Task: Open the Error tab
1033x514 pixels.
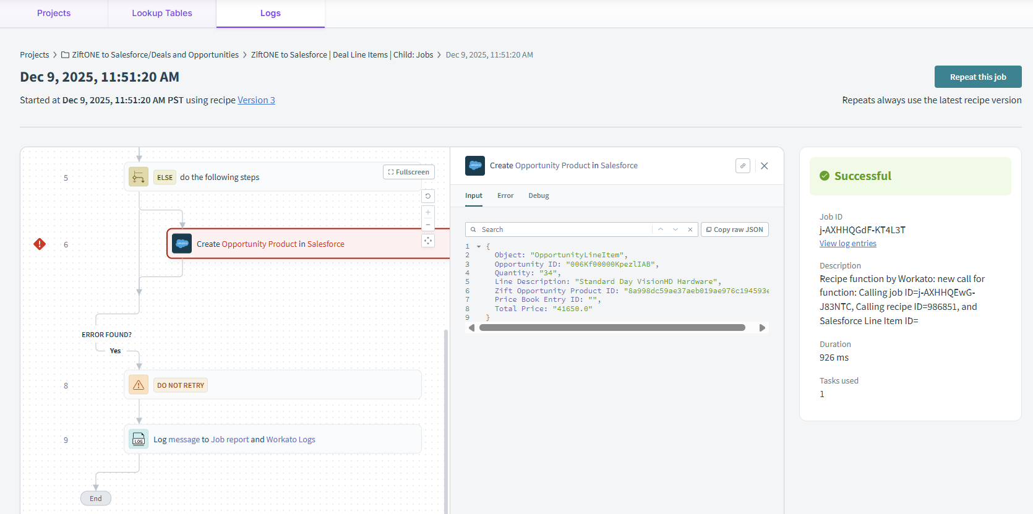Action: click(x=505, y=195)
